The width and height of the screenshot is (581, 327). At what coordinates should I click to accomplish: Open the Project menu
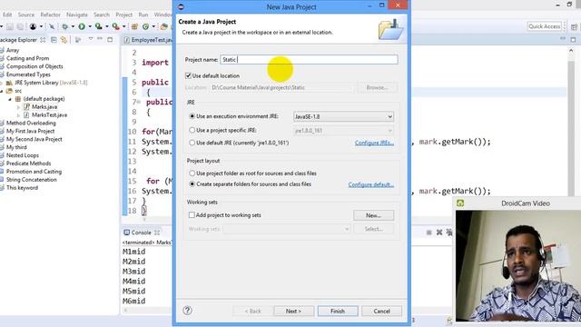click(x=123, y=15)
